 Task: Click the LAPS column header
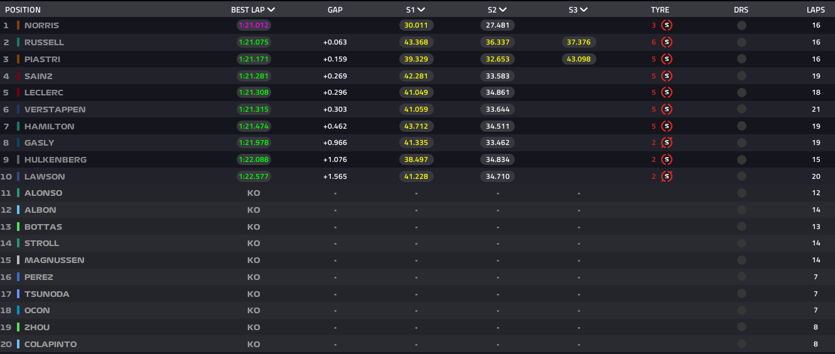point(816,10)
